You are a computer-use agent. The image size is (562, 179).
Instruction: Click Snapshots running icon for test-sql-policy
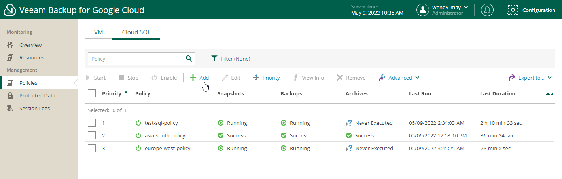point(221,123)
